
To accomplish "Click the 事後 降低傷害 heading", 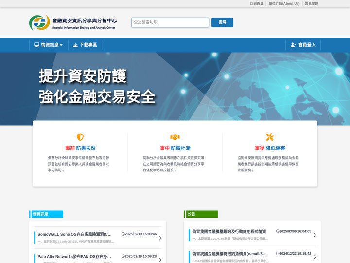I will (x=270, y=148).
